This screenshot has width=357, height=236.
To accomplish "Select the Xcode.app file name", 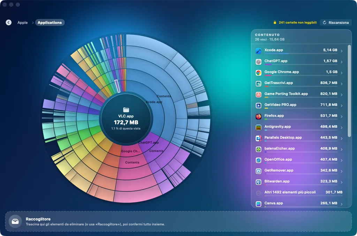I will (x=273, y=50).
